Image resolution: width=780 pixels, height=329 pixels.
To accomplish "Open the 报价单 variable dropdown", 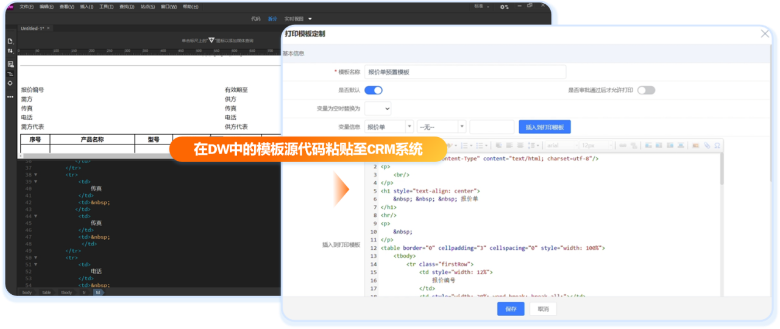I will coord(389,127).
